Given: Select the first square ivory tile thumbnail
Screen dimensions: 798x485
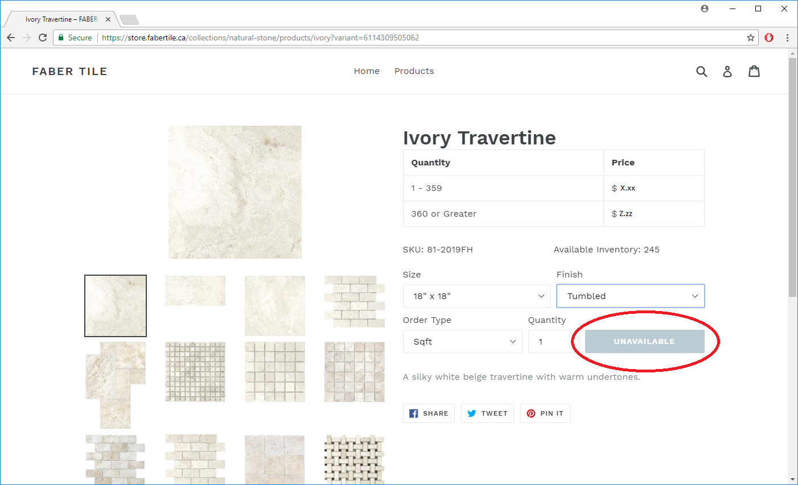Looking at the screenshot, I should 116,306.
